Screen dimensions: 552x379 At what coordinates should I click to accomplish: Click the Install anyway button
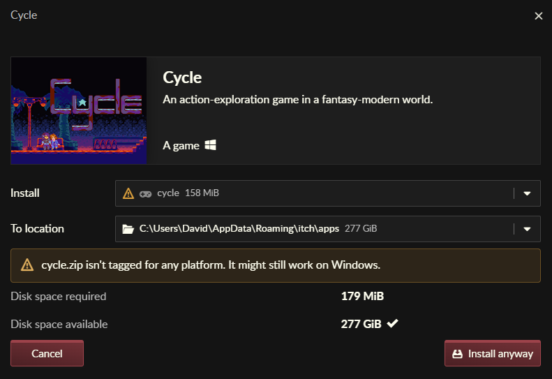493,353
